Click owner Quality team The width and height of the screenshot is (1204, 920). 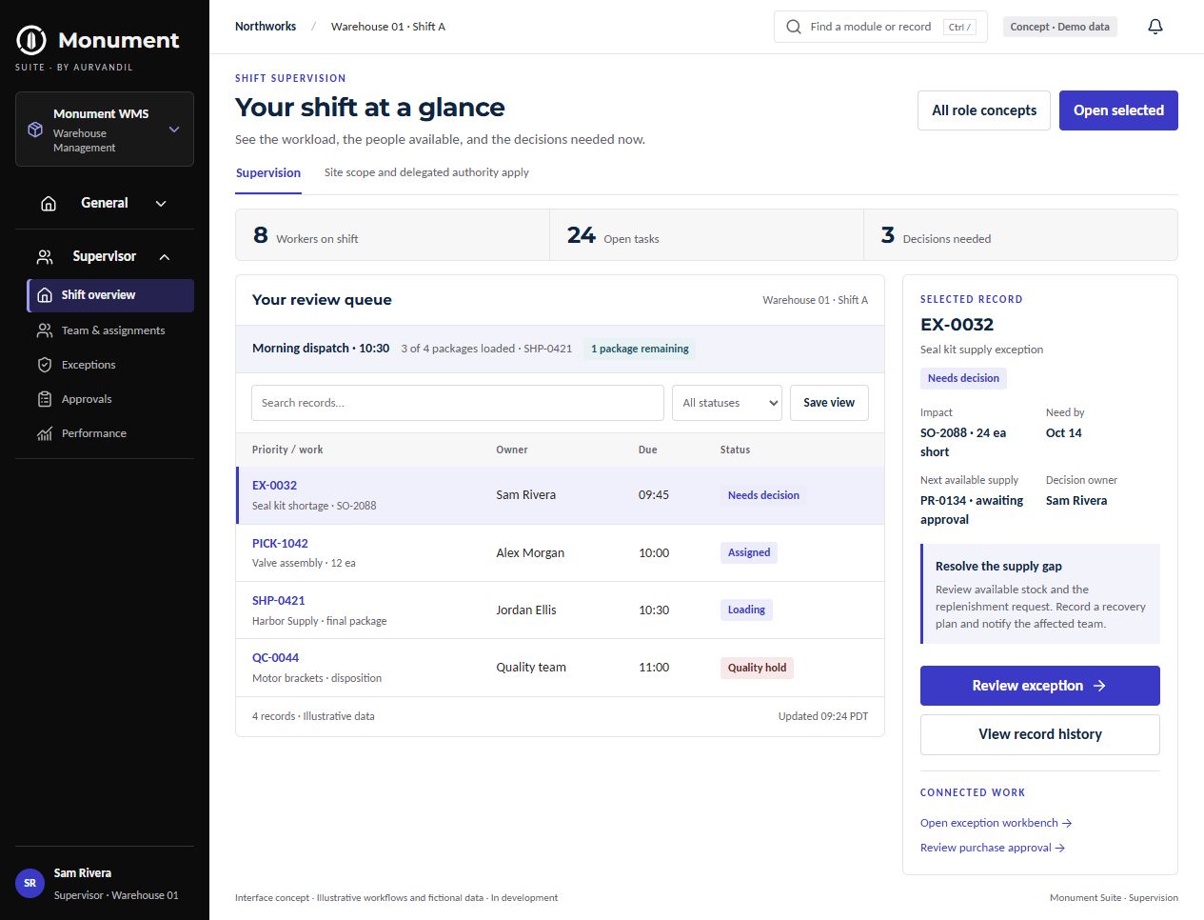[531, 668]
